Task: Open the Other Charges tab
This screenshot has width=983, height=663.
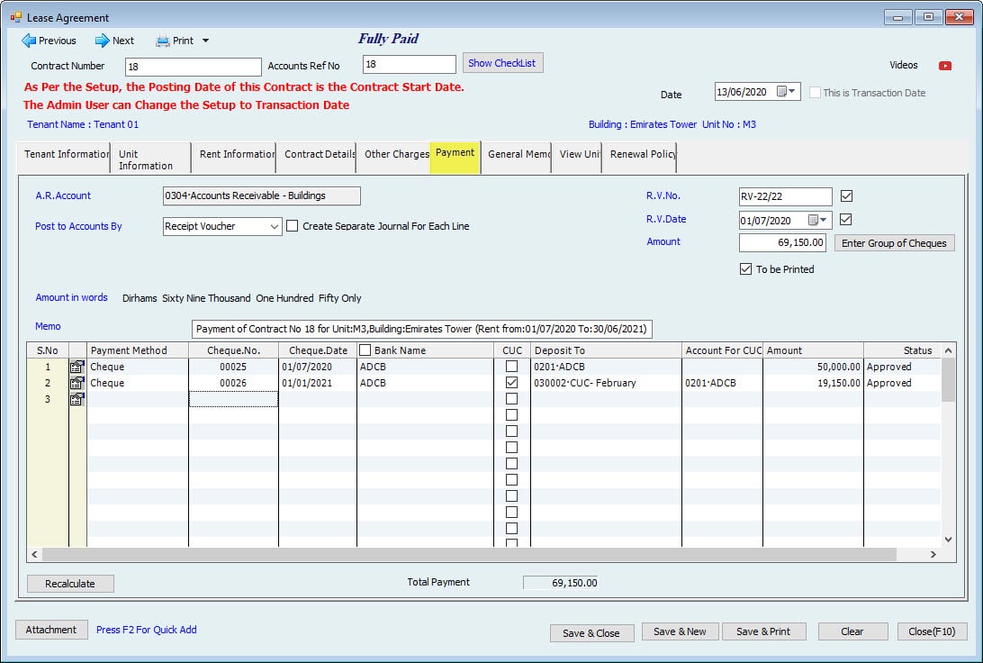Action: 393,157
